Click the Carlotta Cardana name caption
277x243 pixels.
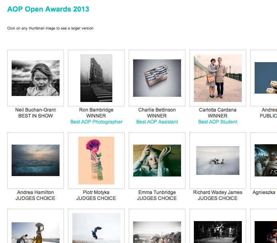click(x=217, y=110)
